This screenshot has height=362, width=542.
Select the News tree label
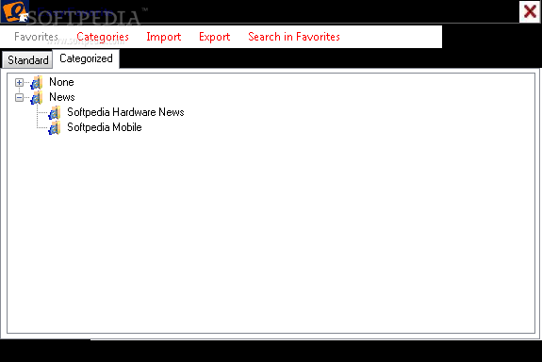62,97
